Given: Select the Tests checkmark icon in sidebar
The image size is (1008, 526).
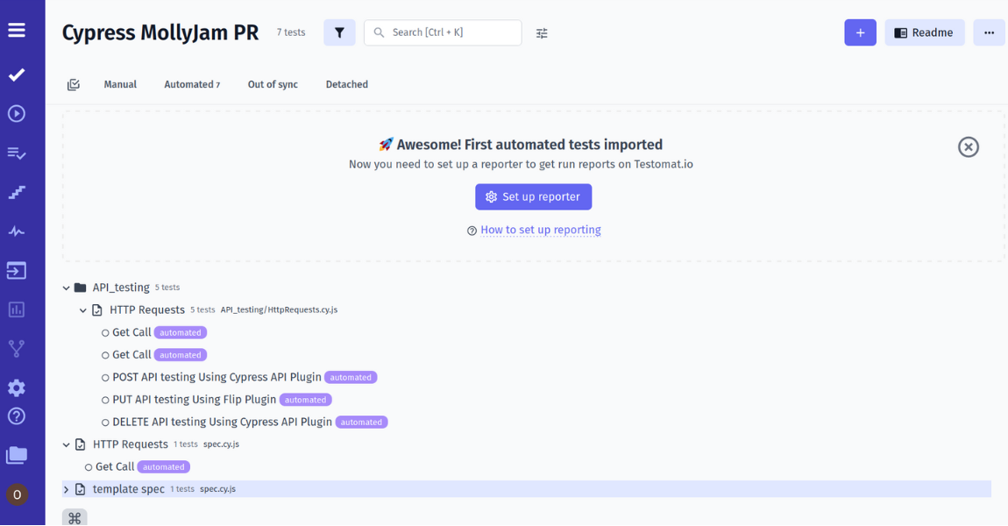Looking at the screenshot, I should pos(16,75).
